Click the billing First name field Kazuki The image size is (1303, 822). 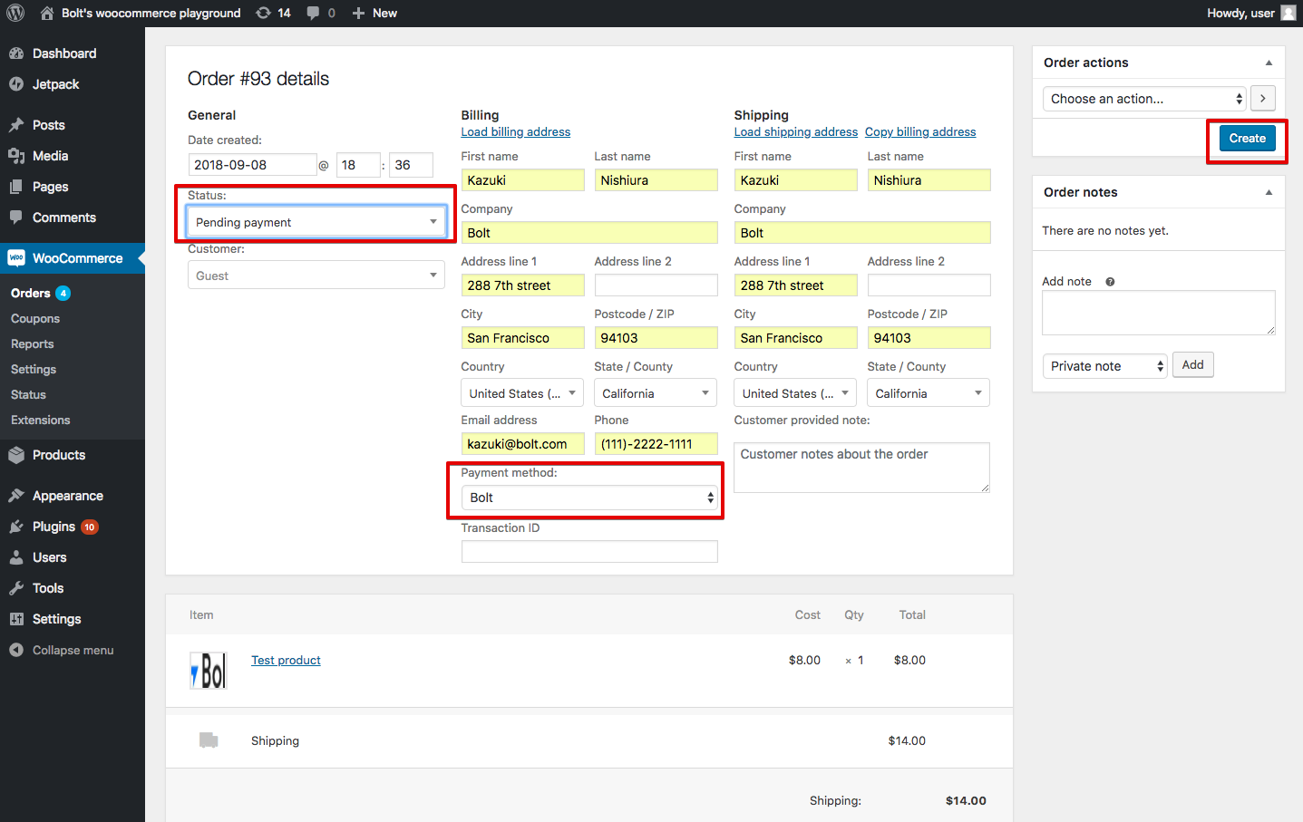[523, 180]
